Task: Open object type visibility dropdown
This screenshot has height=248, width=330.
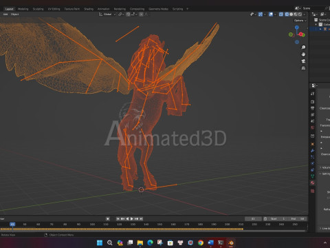Action: pos(253,14)
